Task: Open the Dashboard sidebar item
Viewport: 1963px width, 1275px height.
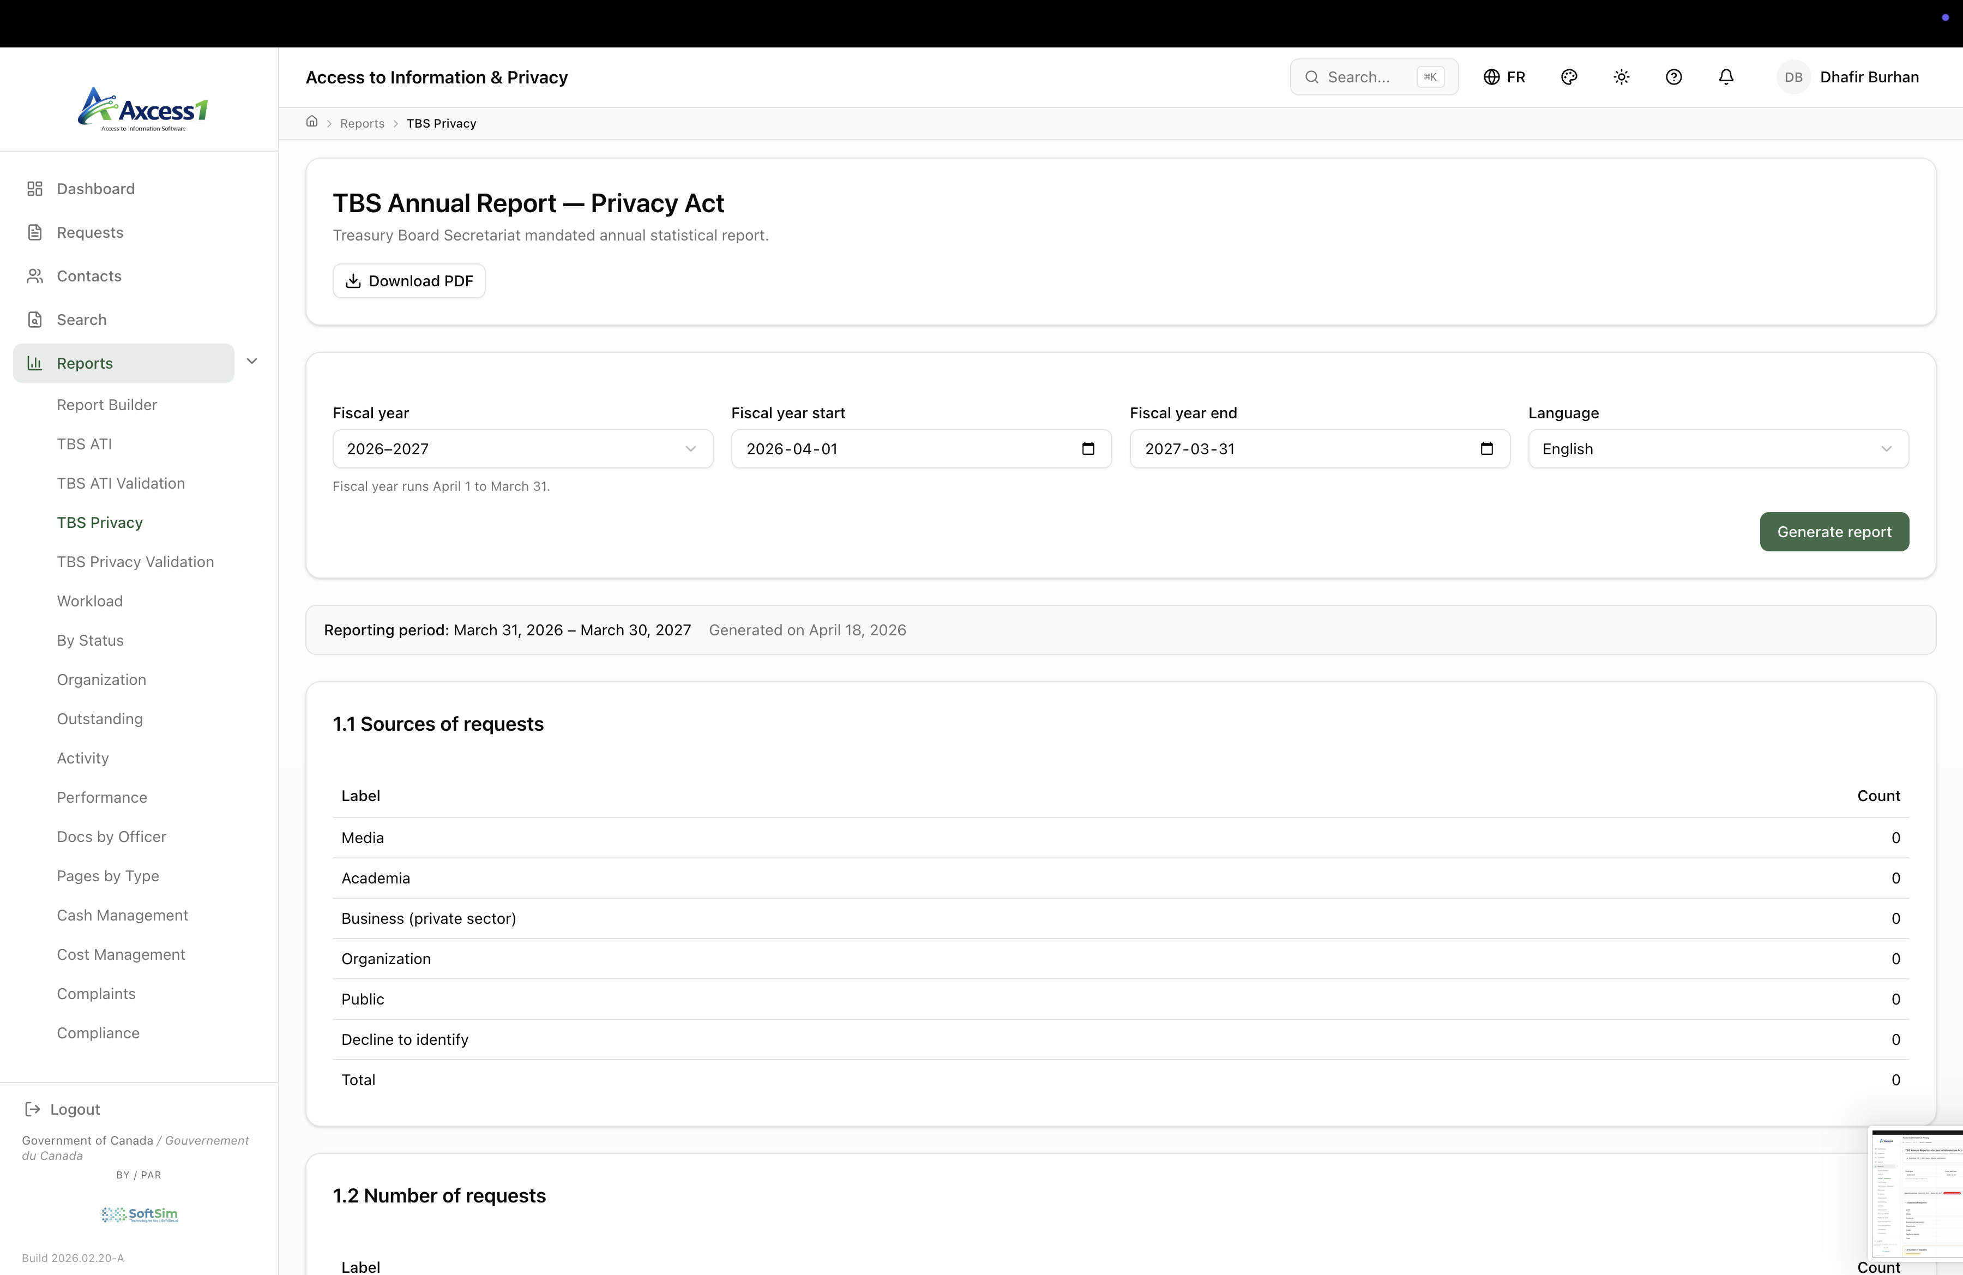Action: click(x=95, y=189)
